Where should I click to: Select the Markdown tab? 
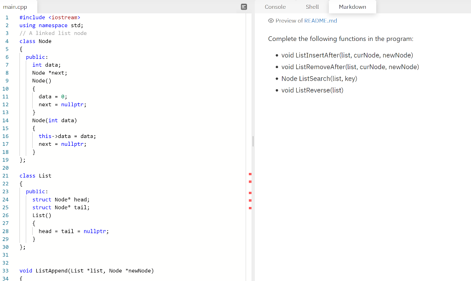pyautogui.click(x=352, y=7)
